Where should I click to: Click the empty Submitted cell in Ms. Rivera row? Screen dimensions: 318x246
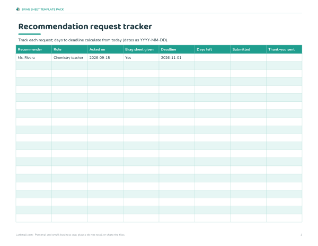[x=248, y=58]
